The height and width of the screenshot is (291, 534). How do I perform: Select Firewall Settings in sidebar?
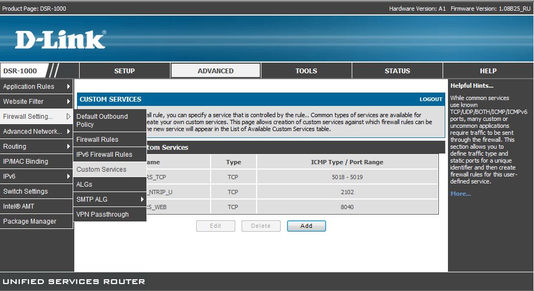(36, 117)
